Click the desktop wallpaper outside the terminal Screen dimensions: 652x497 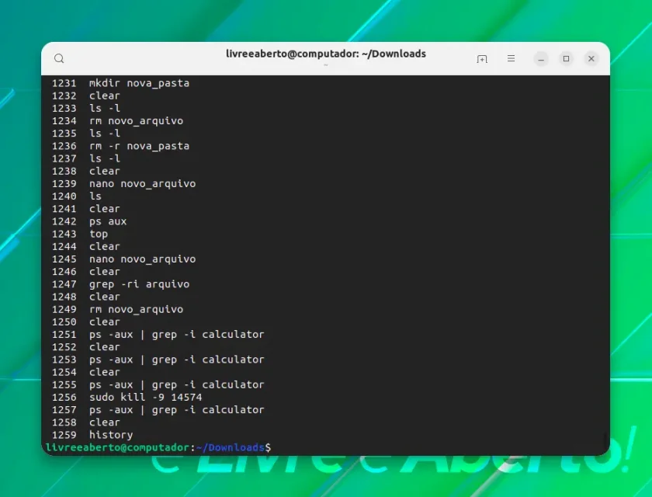click(632, 208)
